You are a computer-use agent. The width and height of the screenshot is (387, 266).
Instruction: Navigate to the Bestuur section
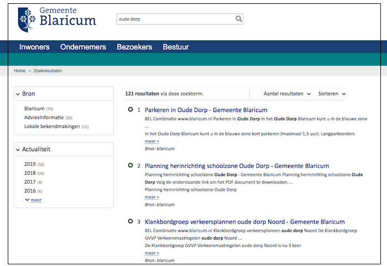(176, 47)
